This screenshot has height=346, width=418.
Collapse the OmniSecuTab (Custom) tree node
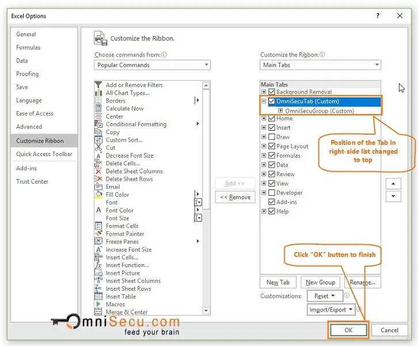264,101
